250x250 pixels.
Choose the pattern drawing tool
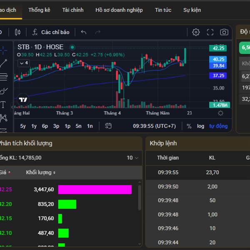click(x=3, y=118)
